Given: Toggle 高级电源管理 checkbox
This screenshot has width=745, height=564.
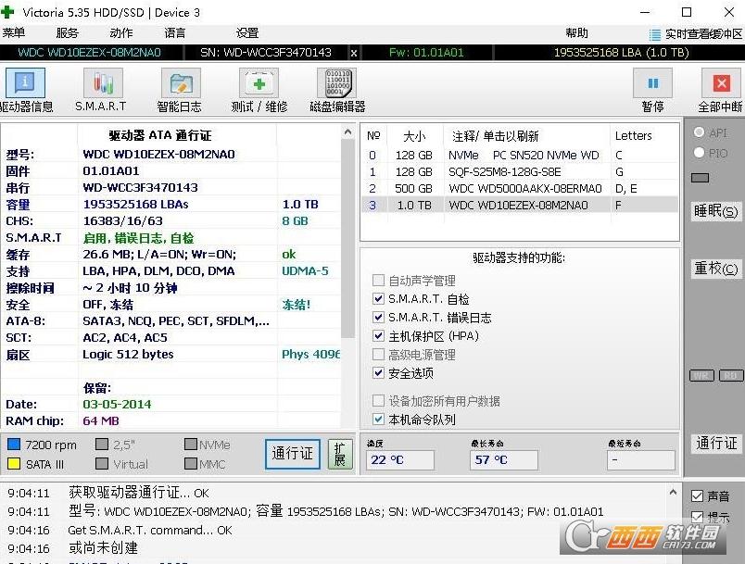Looking at the screenshot, I should point(378,354).
